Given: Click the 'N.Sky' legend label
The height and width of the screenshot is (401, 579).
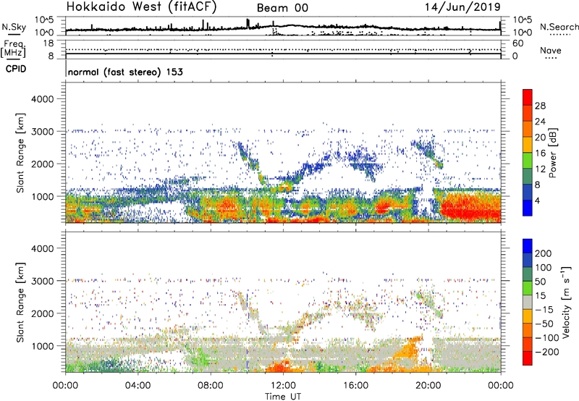Looking at the screenshot, I should pyautogui.click(x=14, y=27).
